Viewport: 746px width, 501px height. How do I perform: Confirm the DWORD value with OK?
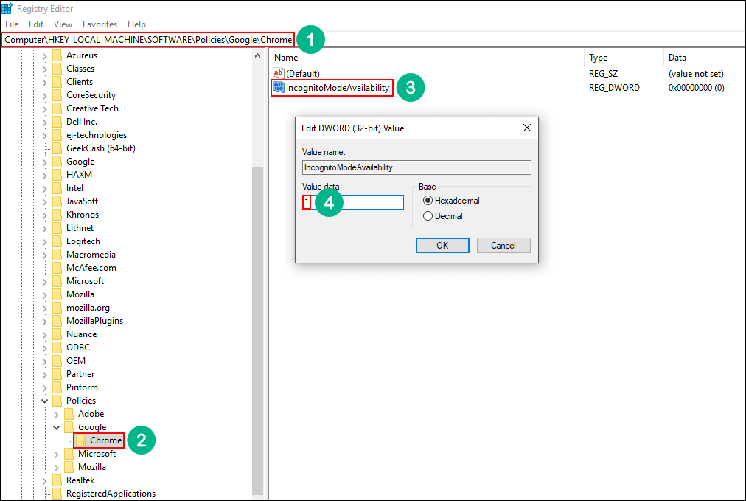(442, 245)
